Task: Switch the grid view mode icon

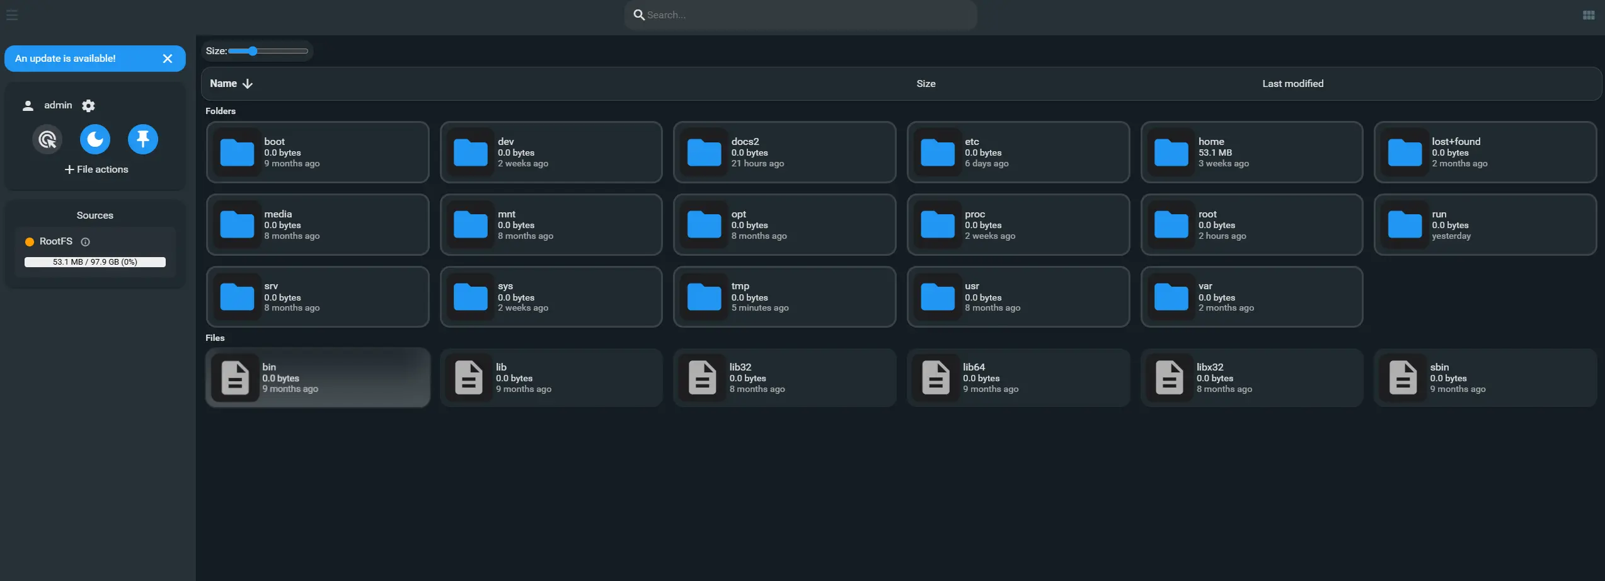Action: [x=1589, y=15]
